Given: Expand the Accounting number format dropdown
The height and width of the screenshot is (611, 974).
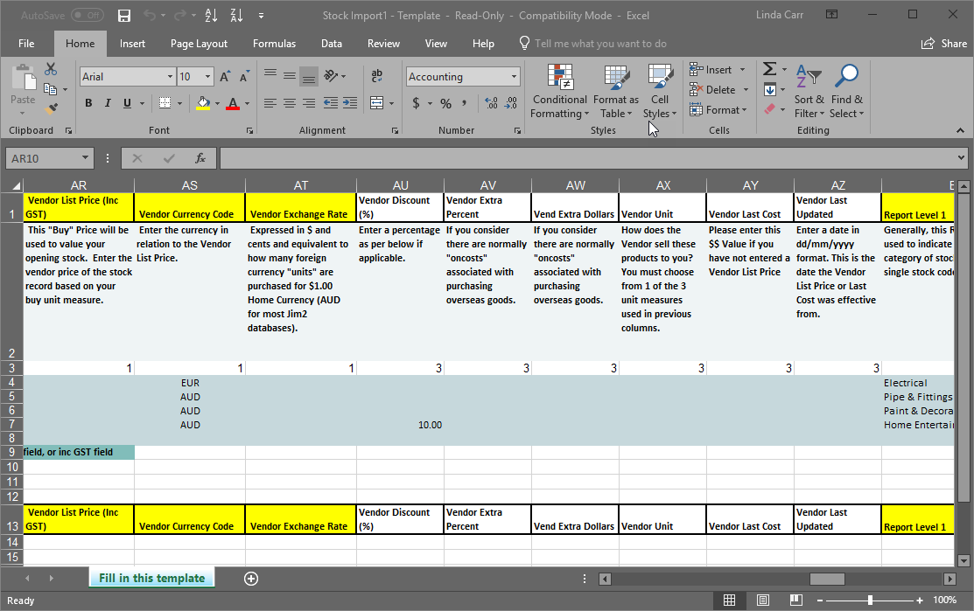Looking at the screenshot, I should pyautogui.click(x=514, y=77).
